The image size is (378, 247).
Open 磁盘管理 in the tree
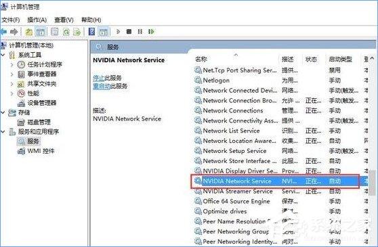(x=39, y=122)
